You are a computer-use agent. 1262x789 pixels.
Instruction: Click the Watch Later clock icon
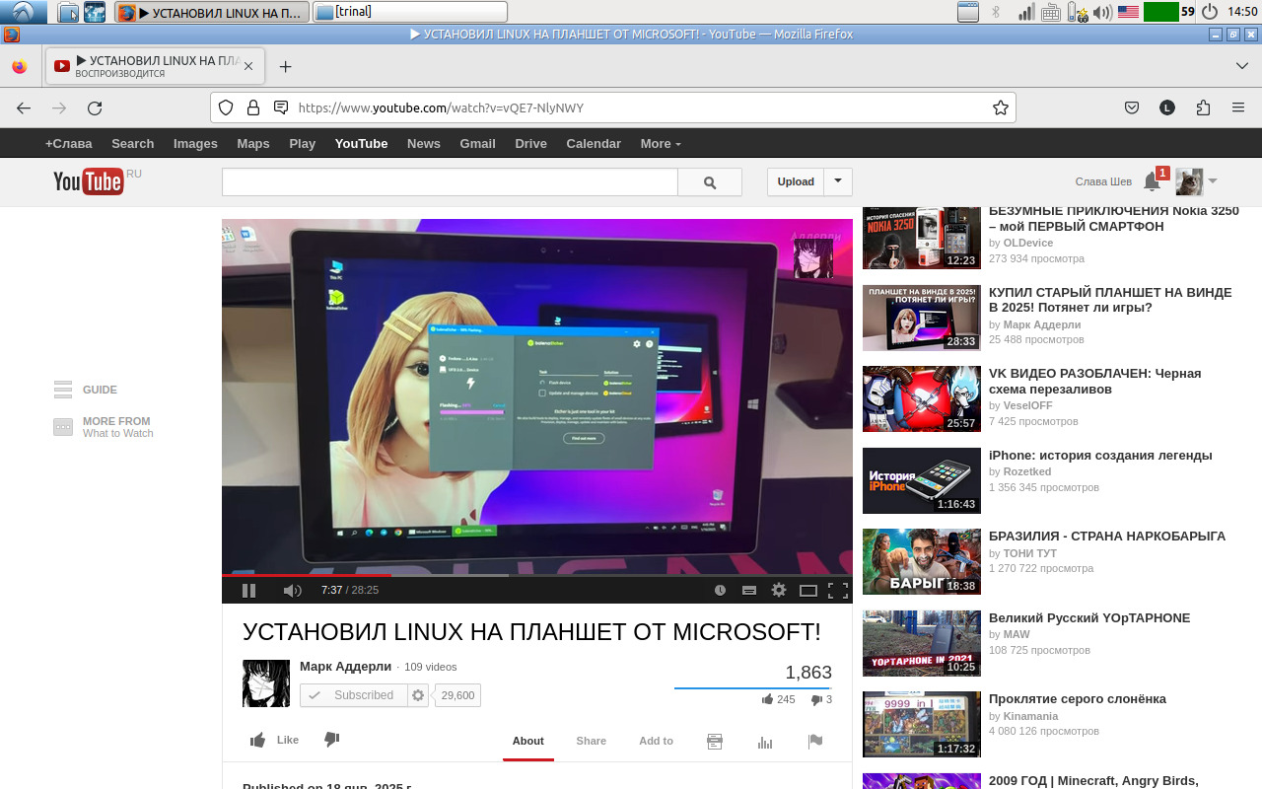pos(720,590)
